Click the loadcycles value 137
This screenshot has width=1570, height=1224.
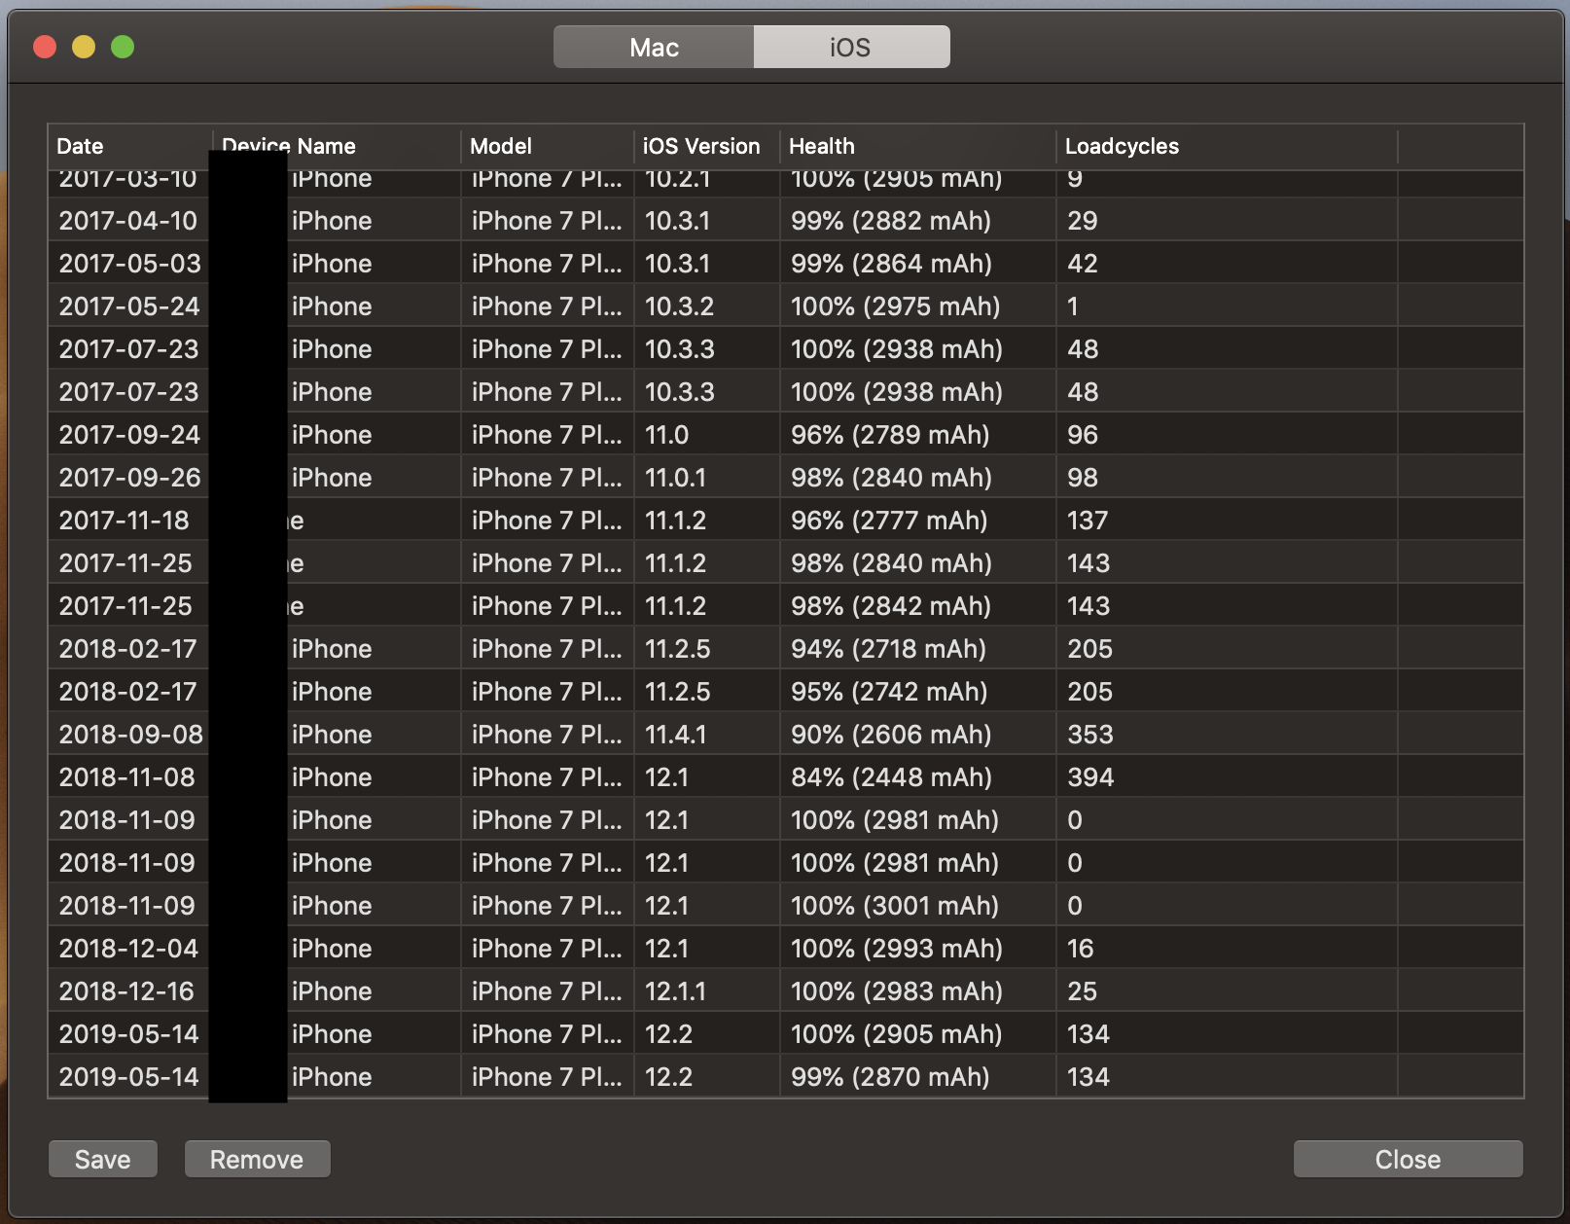tap(1088, 521)
